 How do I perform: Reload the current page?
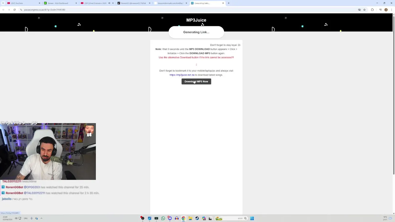[x=14, y=10]
